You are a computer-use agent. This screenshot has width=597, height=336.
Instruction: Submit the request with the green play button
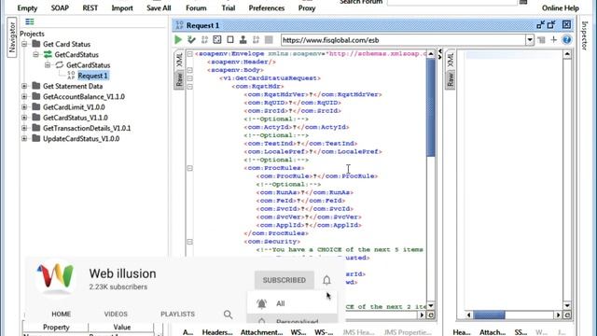[x=178, y=39]
